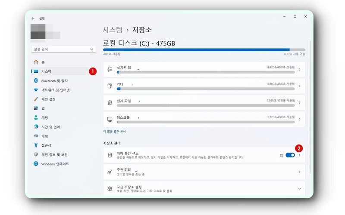Click the 임시 파일 trash icon

coord(110,103)
